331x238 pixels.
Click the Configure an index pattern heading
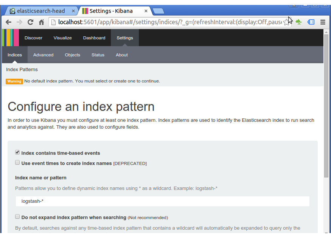pos(81,106)
